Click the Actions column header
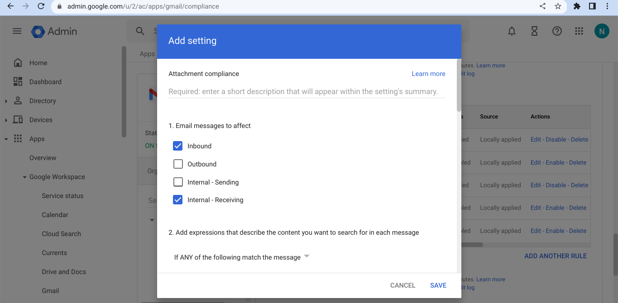 pos(540,117)
